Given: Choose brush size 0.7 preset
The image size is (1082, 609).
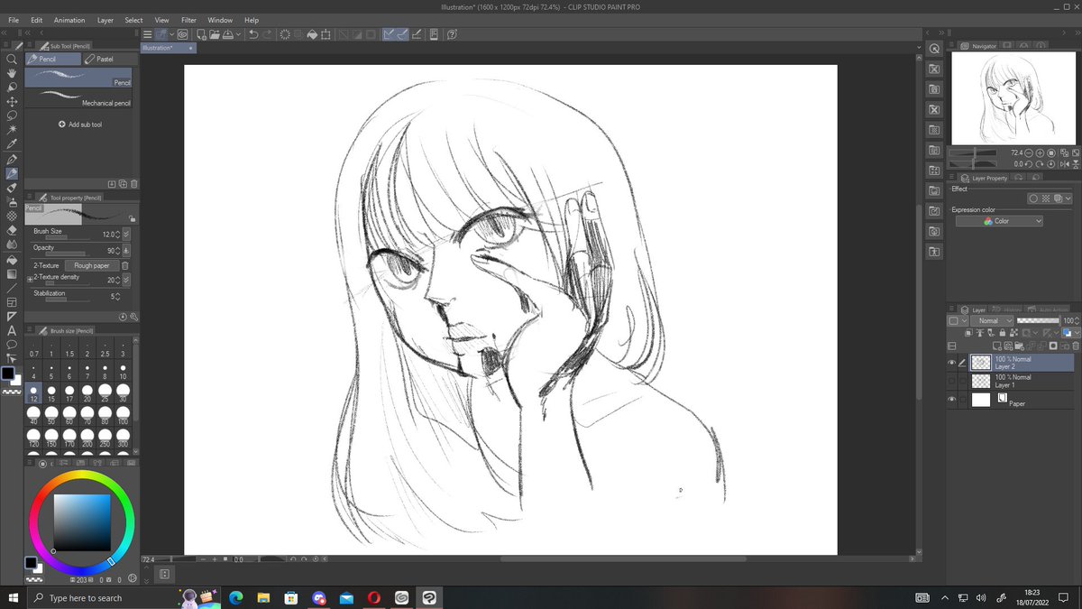Looking at the screenshot, I should click(34, 346).
